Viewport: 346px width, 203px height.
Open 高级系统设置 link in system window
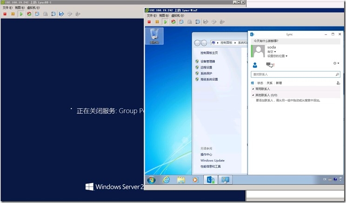pos(209,79)
